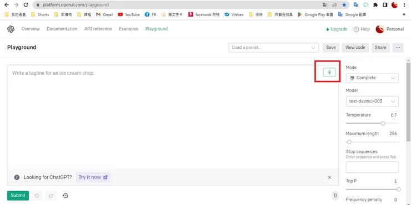Click the Maximum length slider handle

(349, 142)
